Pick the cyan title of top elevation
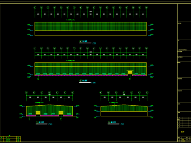This screenshot has height=143, width=191. tap(85, 41)
